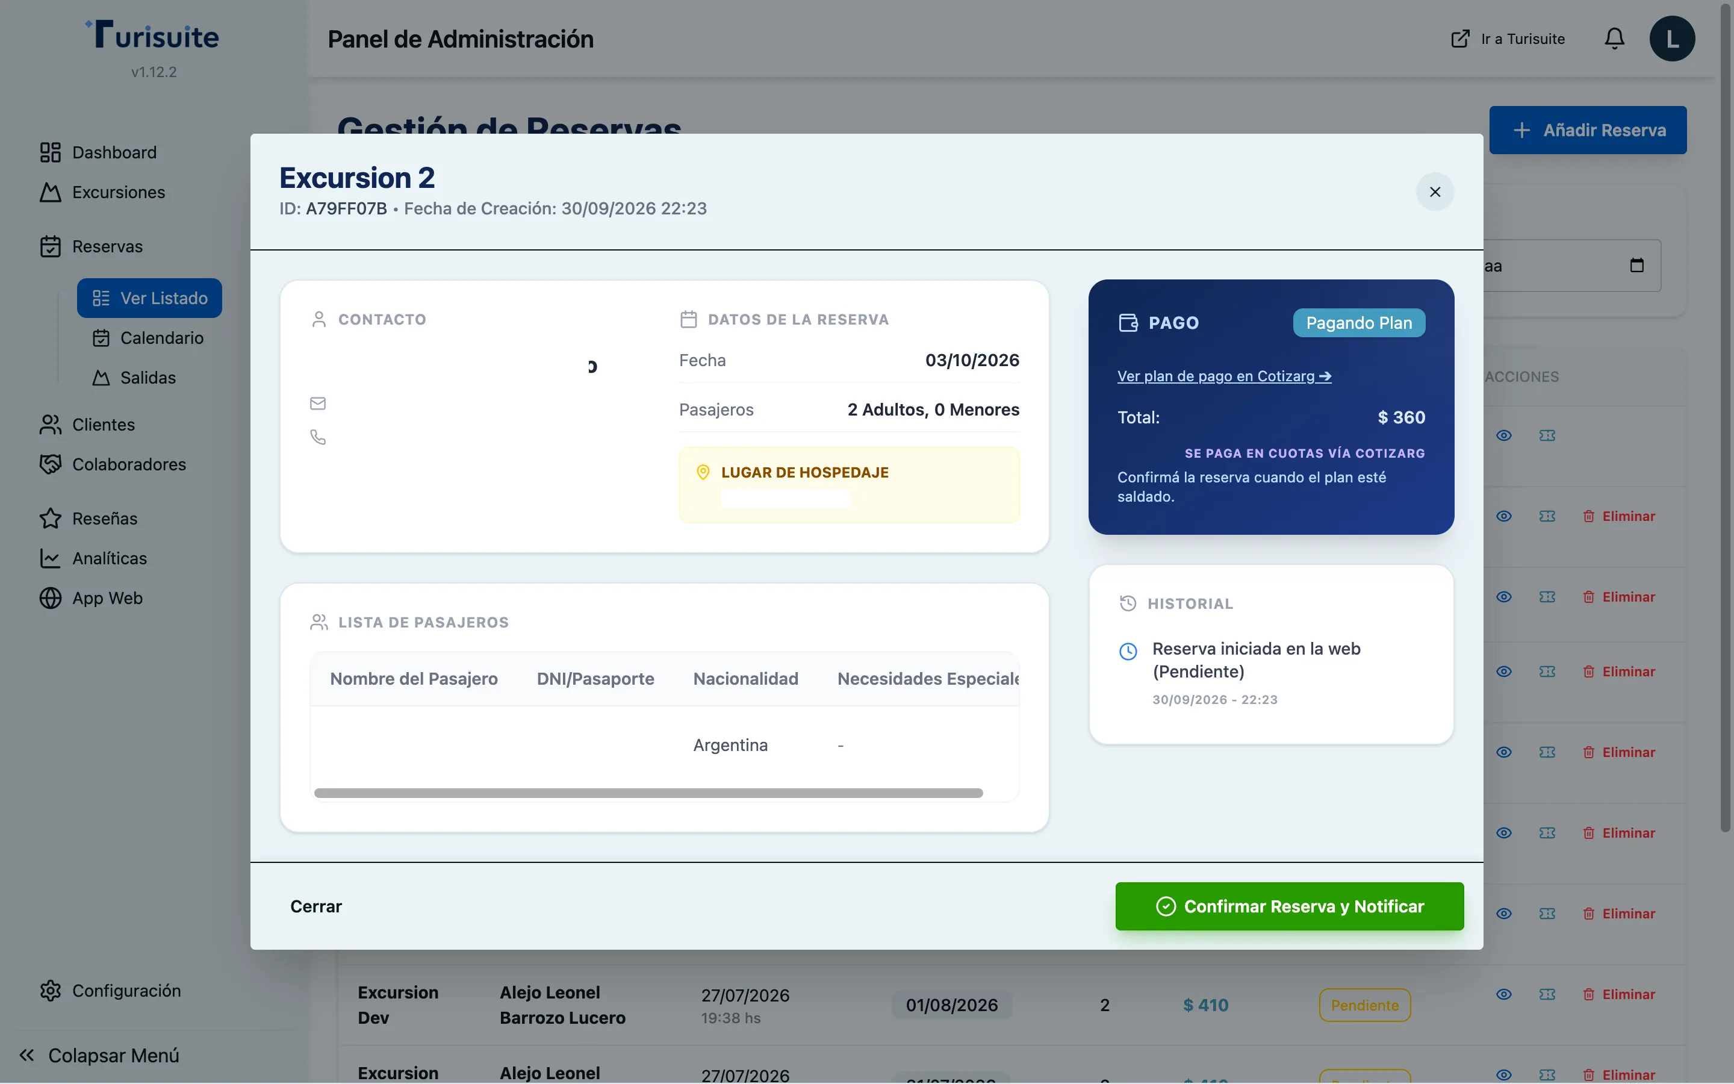Click the Nombre del Pasajero column header
Screen dimensions: 1734x1084
tap(414, 679)
